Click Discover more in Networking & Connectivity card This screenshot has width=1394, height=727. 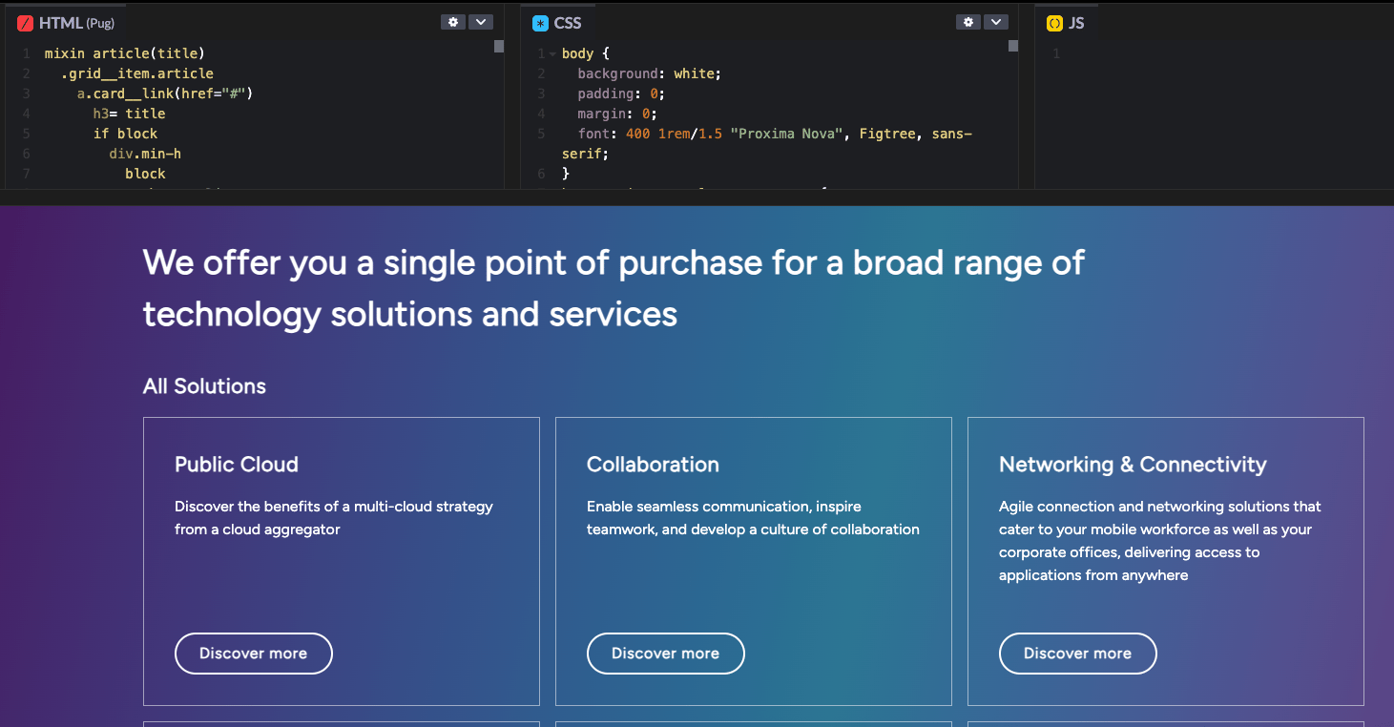[1078, 654]
